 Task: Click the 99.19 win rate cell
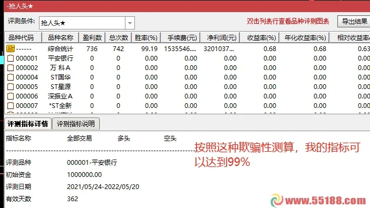(149, 49)
